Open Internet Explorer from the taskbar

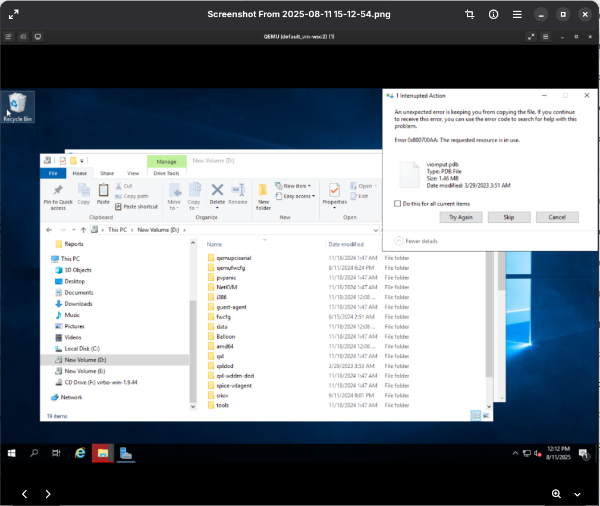click(x=80, y=453)
